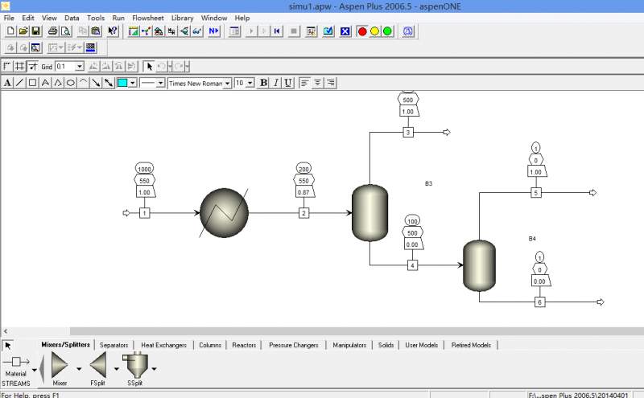
Task: Click the aspenONE circled A icon
Action: coord(407,31)
